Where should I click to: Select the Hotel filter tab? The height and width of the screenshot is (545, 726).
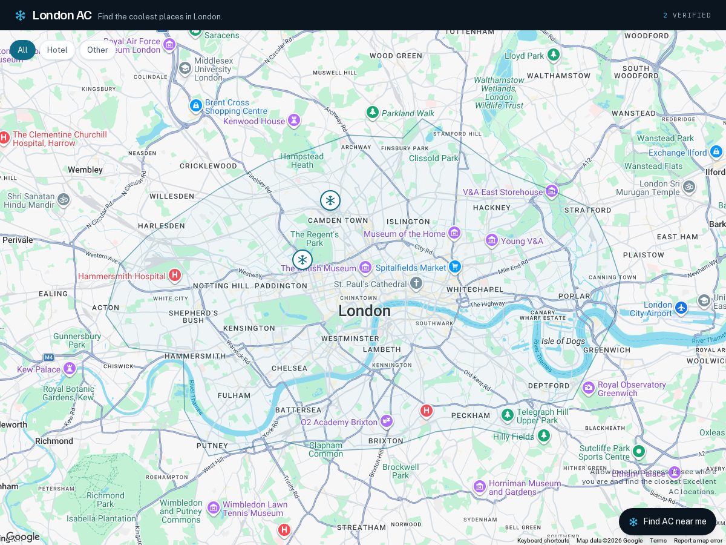[57, 50]
